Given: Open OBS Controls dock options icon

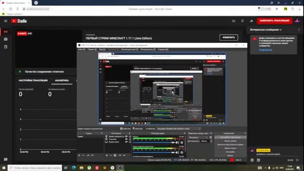Looking at the screenshot, I should click(245, 133).
